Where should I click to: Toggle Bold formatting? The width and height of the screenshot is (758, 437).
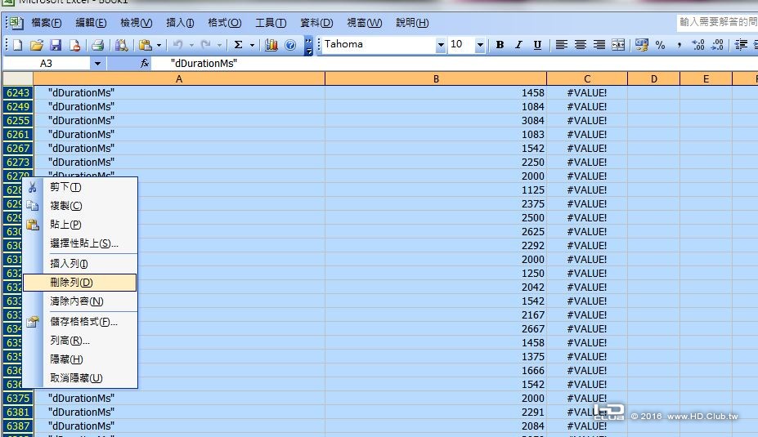(x=500, y=45)
